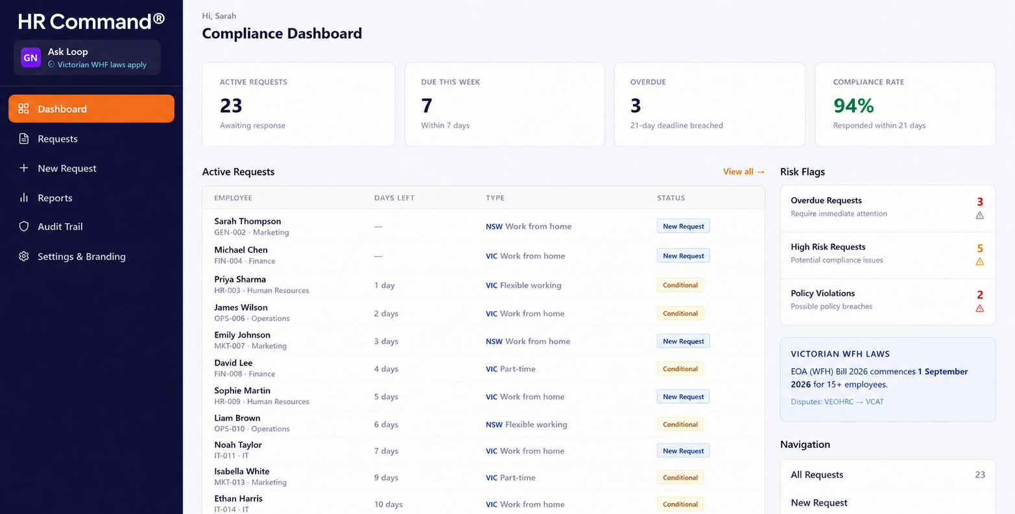Select Sarah Thompson's request row
Screen dimensions: 1015x514
point(483,226)
